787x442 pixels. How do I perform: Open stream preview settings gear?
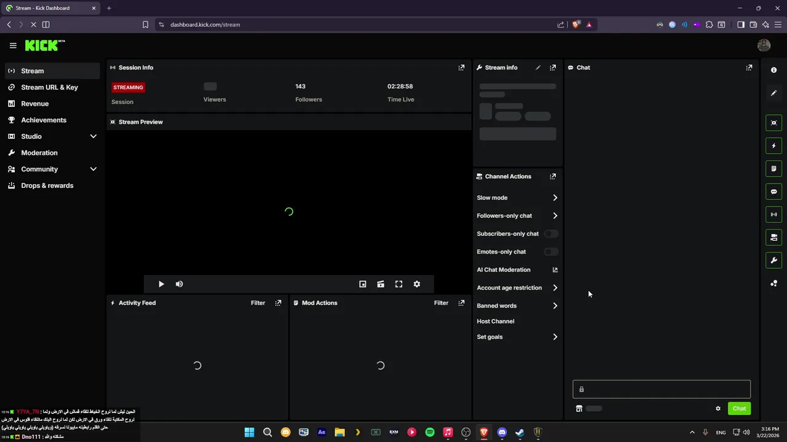click(x=417, y=284)
